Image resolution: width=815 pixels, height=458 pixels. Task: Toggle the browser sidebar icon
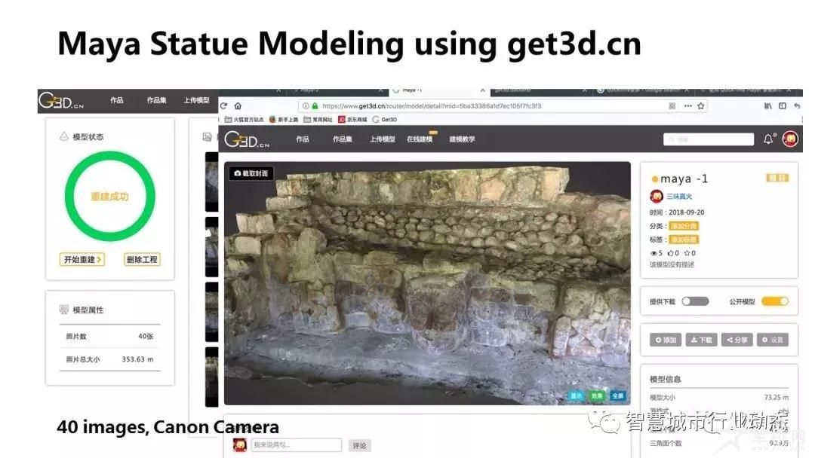(x=783, y=105)
